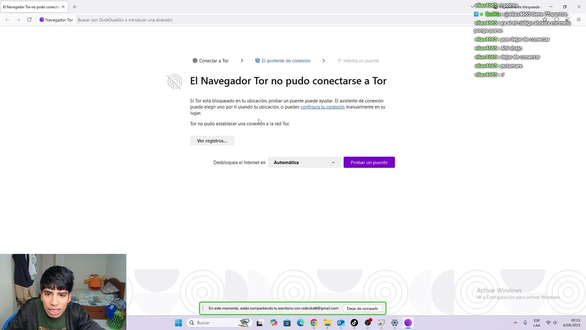
Task: Show hidden system tray icons
Action: [515, 323]
